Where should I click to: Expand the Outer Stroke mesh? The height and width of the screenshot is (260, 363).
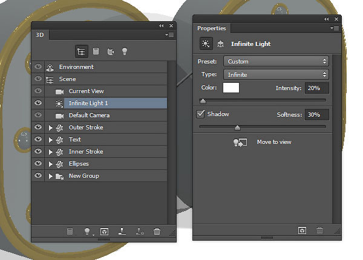50,128
